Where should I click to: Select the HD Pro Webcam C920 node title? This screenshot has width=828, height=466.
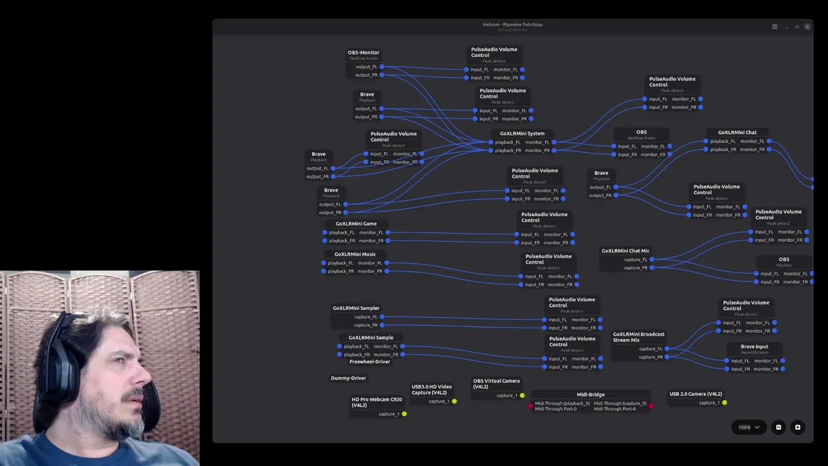[376, 402]
